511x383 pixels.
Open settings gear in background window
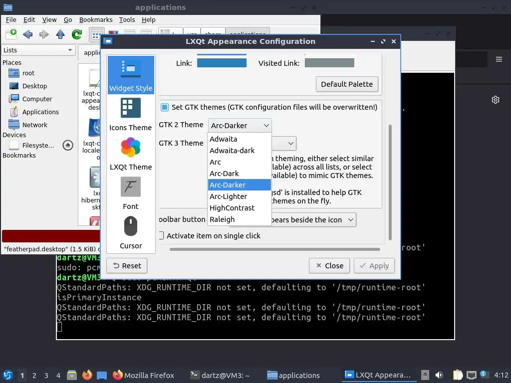(496, 100)
